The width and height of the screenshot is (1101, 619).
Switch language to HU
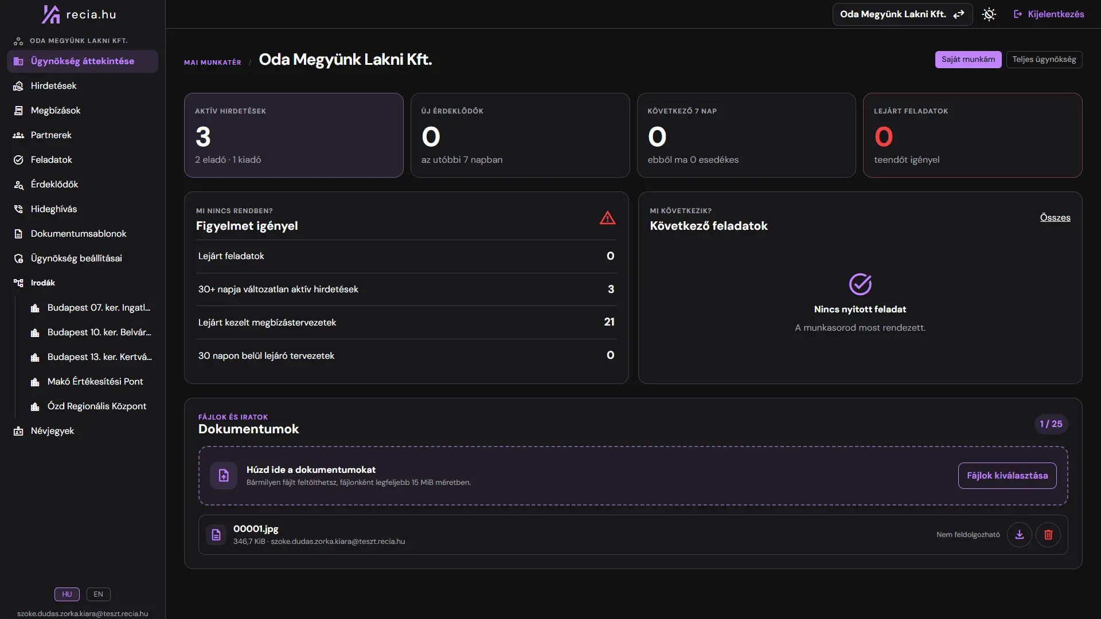click(x=67, y=594)
